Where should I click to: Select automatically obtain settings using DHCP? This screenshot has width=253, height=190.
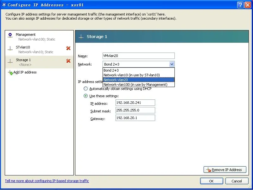point(85,89)
